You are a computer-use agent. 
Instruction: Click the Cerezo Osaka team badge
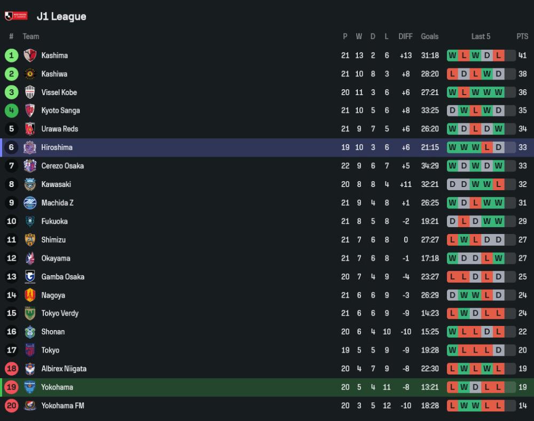30,166
